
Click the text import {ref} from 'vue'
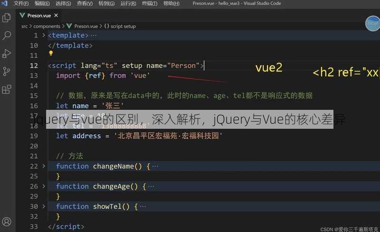tap(103, 76)
